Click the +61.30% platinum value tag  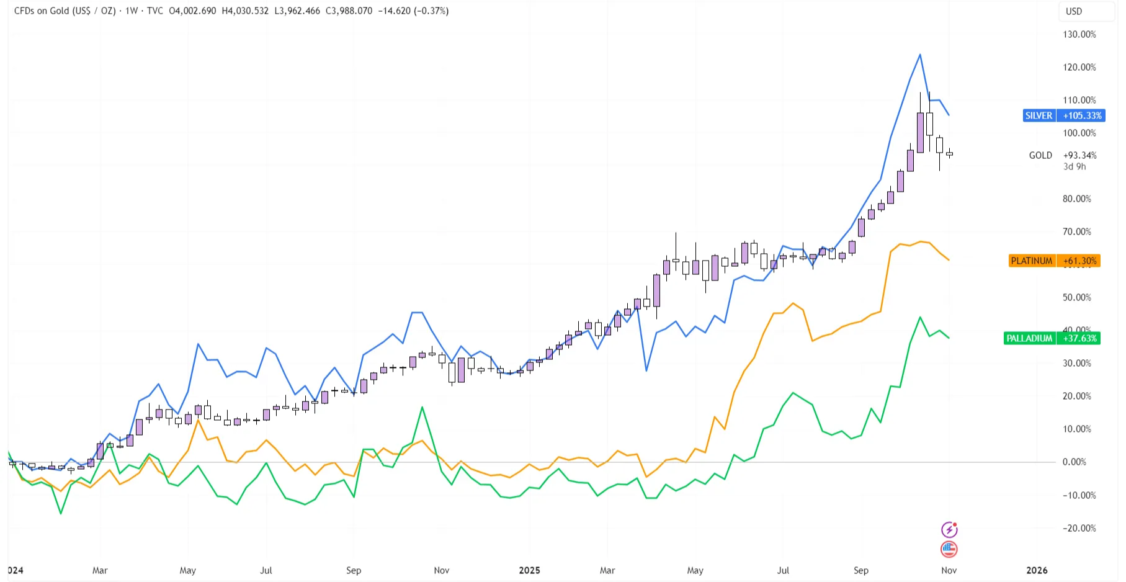click(x=1079, y=261)
